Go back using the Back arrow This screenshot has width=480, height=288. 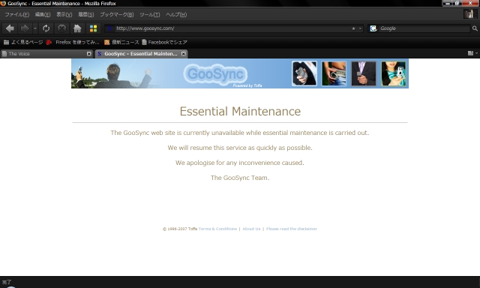click(x=10, y=28)
